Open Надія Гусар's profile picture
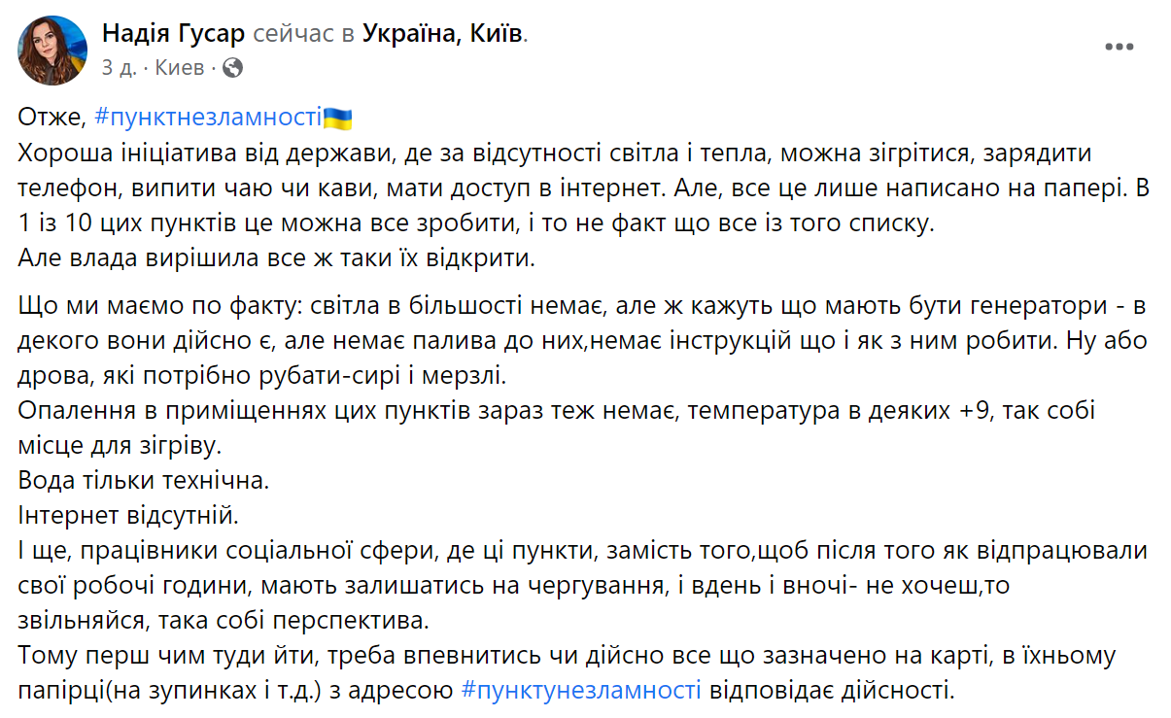The width and height of the screenshot is (1171, 718). point(53,50)
